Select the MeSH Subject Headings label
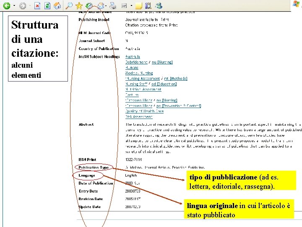The width and height of the screenshot is (302, 227). 99,57
